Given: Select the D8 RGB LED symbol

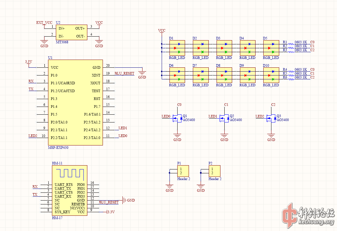Looking at the screenshot, I should (224, 75).
